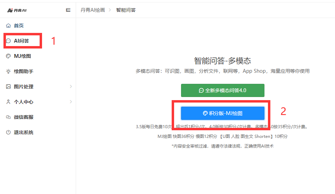The image size is (335, 194).
Task: Click the power icon beside 退出系统
Action: pos(8,132)
